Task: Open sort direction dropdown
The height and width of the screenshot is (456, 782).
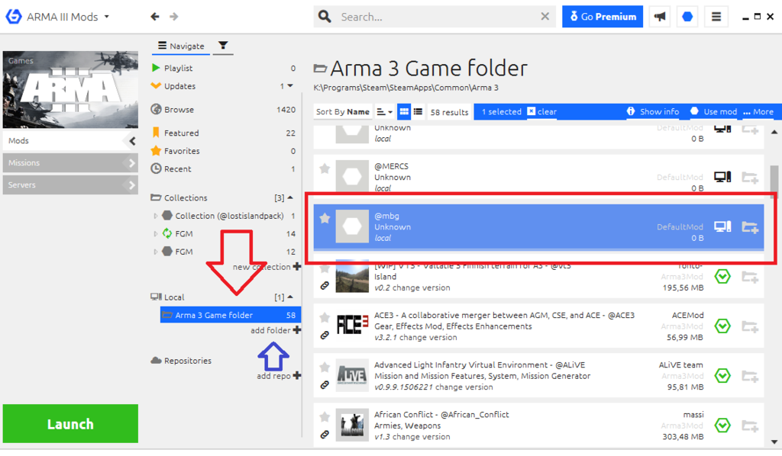Action: pyautogui.click(x=384, y=112)
